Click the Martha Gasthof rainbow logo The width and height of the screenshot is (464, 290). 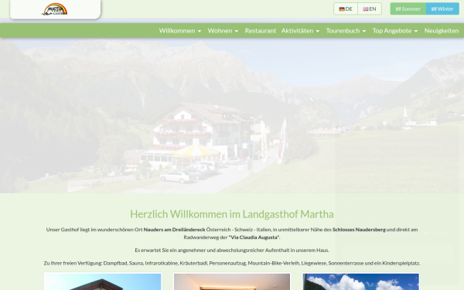pos(55,9)
